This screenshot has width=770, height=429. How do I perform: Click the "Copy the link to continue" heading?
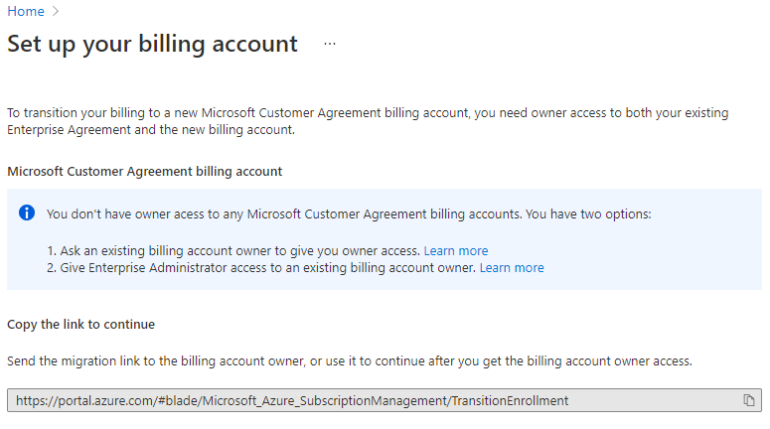click(81, 325)
